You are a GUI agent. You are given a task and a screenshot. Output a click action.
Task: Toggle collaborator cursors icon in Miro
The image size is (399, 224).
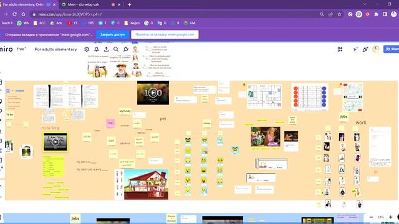[355, 49]
